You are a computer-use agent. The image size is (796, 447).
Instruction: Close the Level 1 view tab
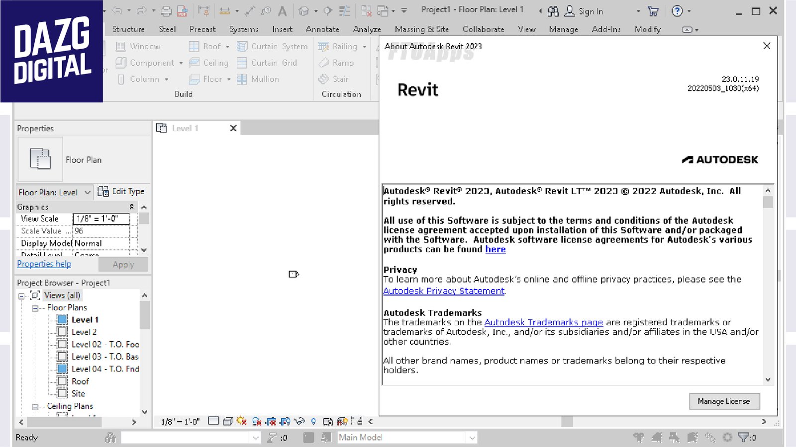(x=233, y=128)
